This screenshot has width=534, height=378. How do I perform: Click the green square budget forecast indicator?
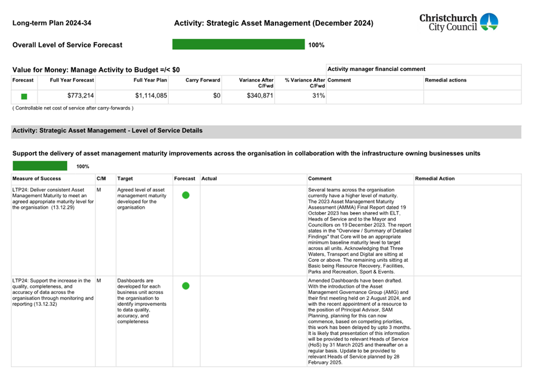[24, 97]
